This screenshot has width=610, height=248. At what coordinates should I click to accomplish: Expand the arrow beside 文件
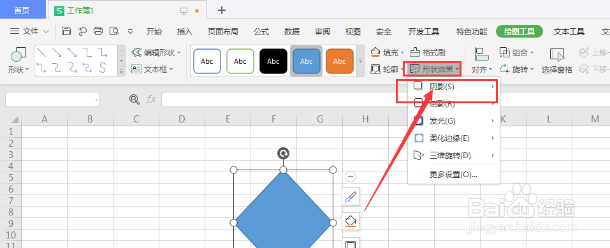coord(46,31)
